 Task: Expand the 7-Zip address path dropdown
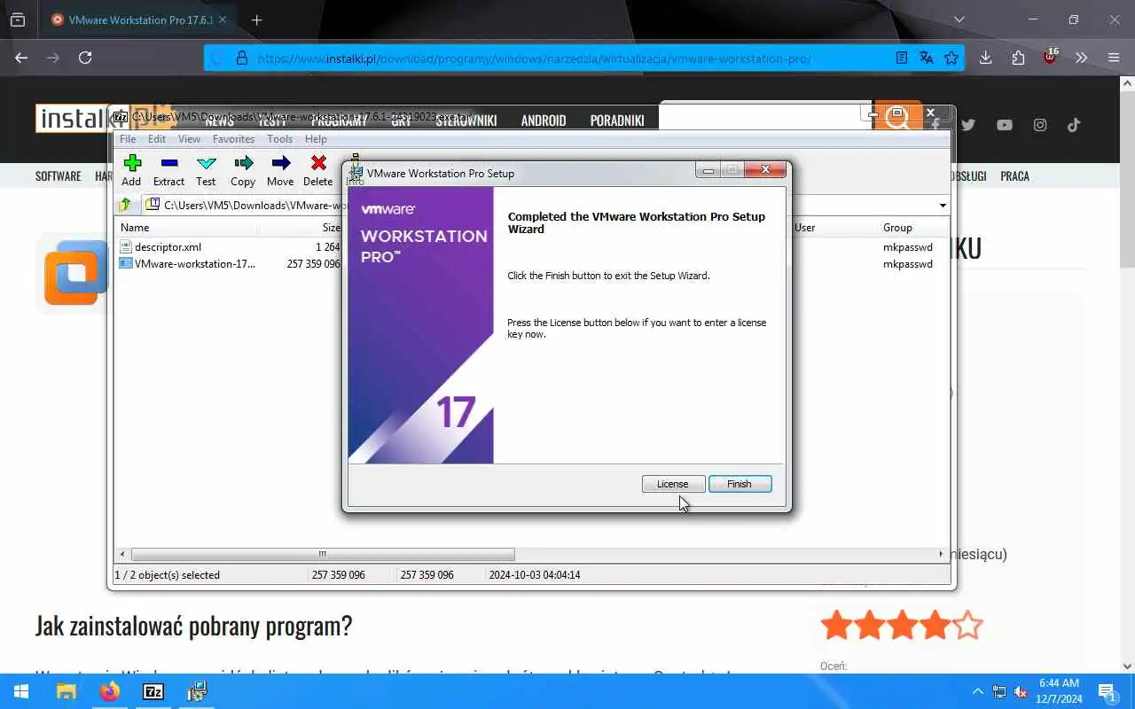pos(942,206)
